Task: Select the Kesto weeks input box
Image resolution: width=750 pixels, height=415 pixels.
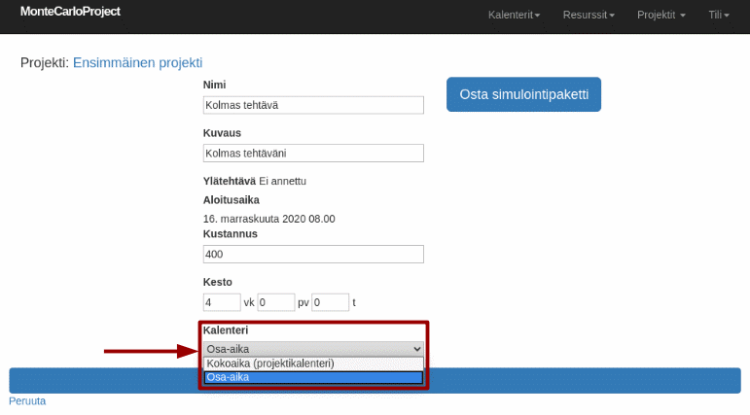Action: pyautogui.click(x=222, y=302)
